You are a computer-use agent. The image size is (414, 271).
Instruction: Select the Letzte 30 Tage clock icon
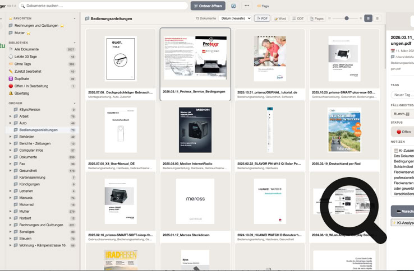[11, 57]
